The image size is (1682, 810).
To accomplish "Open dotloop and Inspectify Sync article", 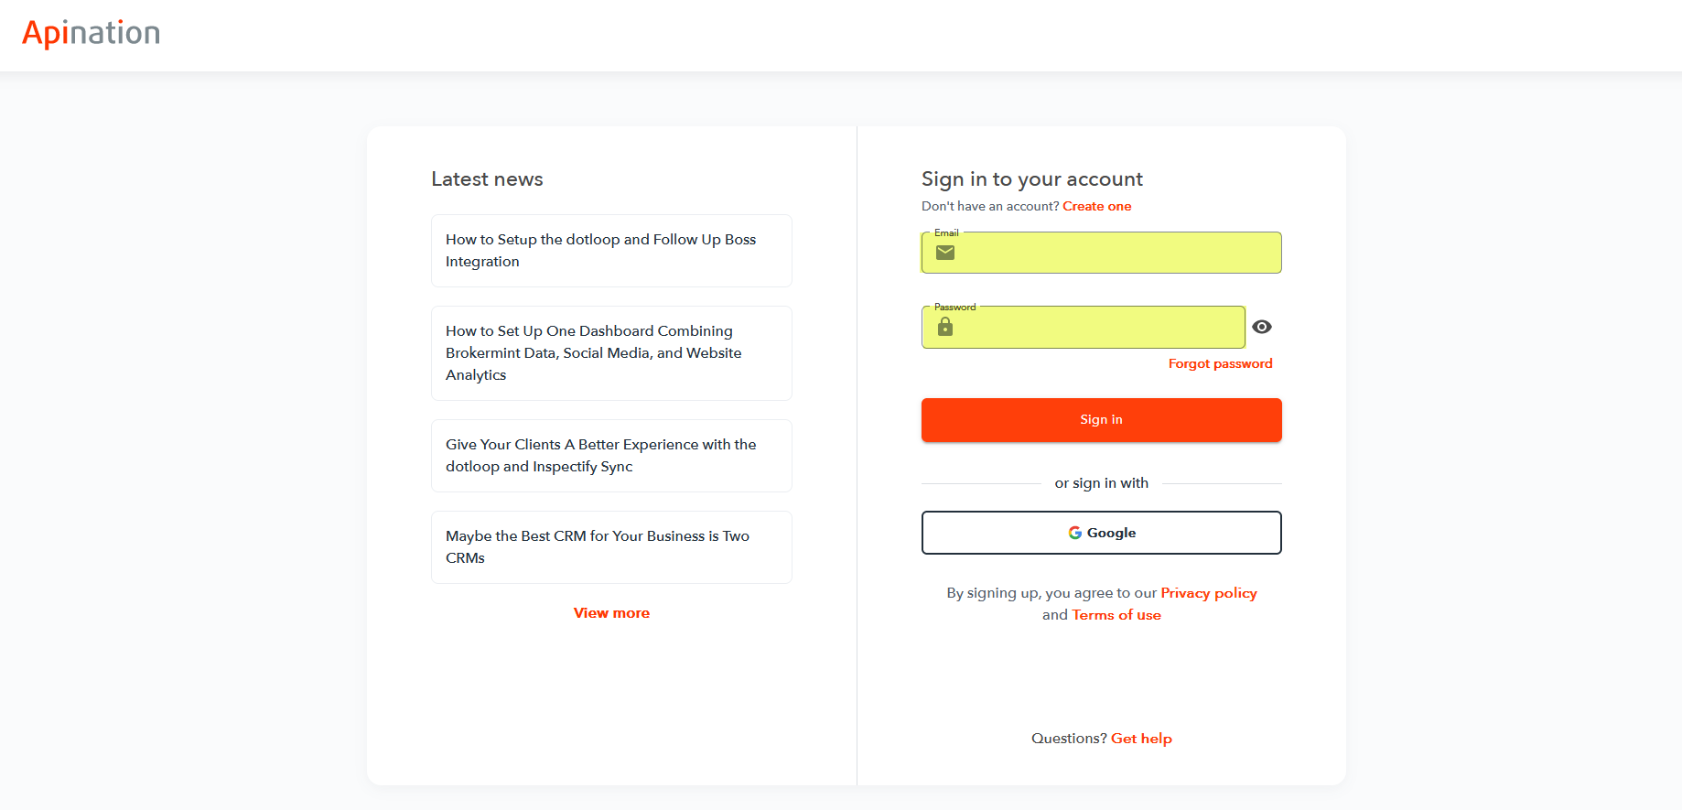I will click(x=611, y=456).
